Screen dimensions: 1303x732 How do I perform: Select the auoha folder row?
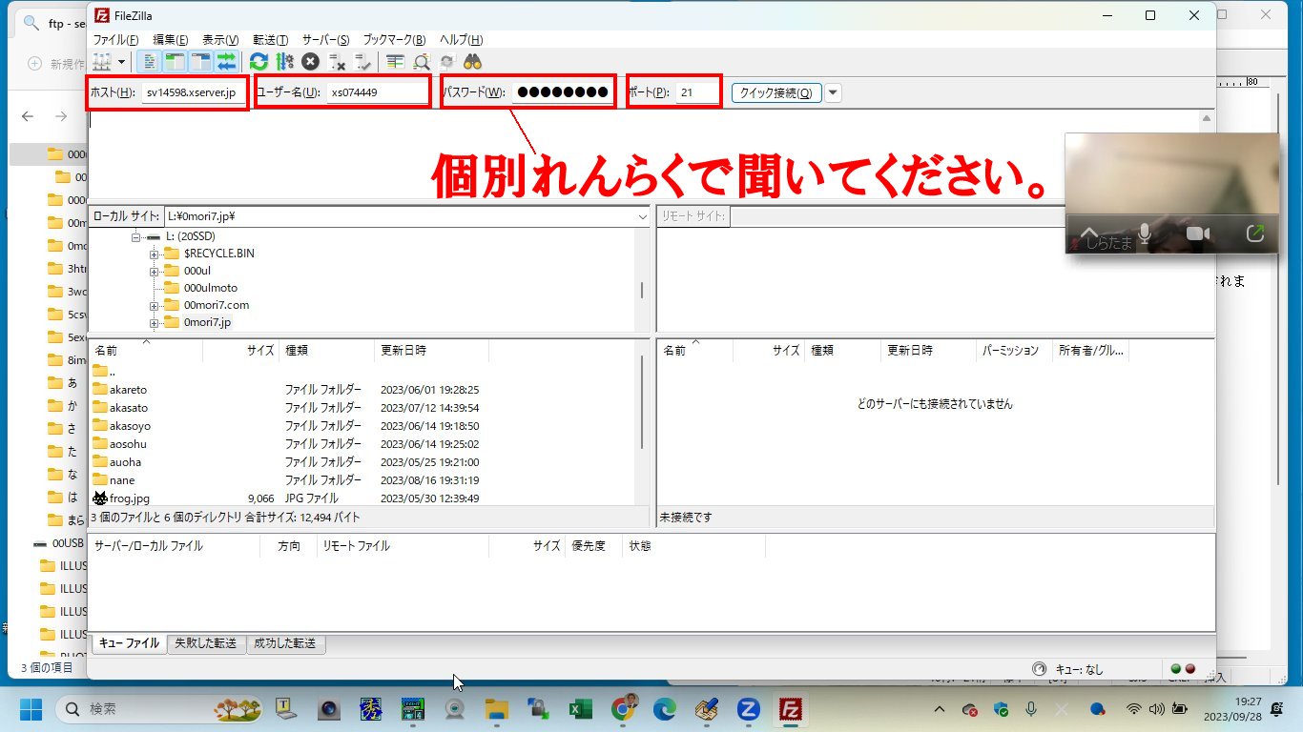tap(362, 462)
